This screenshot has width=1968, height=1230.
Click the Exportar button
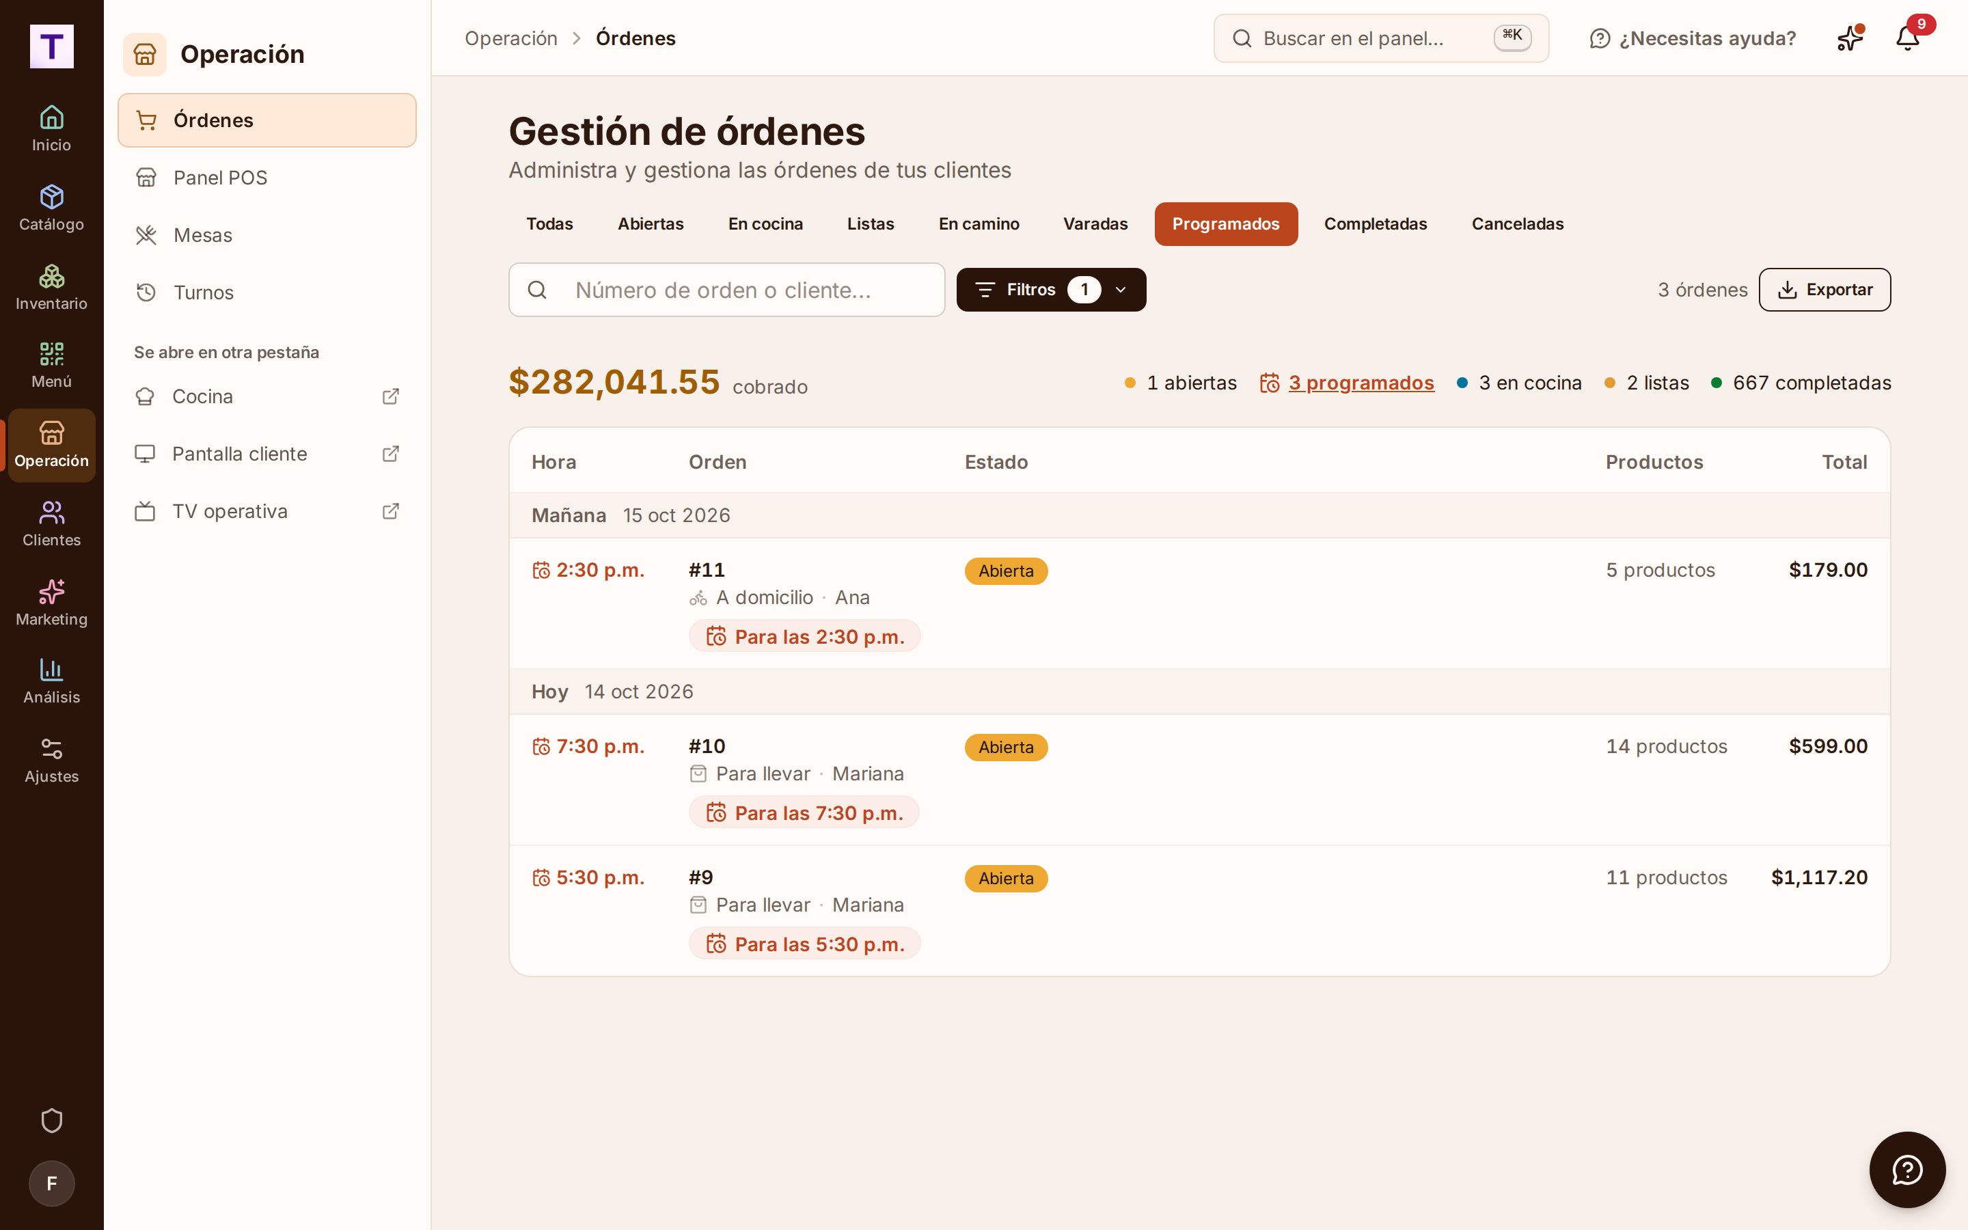coord(1824,290)
